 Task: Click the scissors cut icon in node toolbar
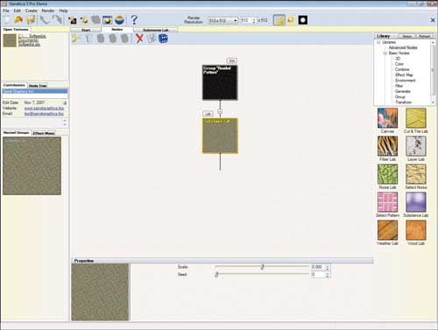[76, 39]
